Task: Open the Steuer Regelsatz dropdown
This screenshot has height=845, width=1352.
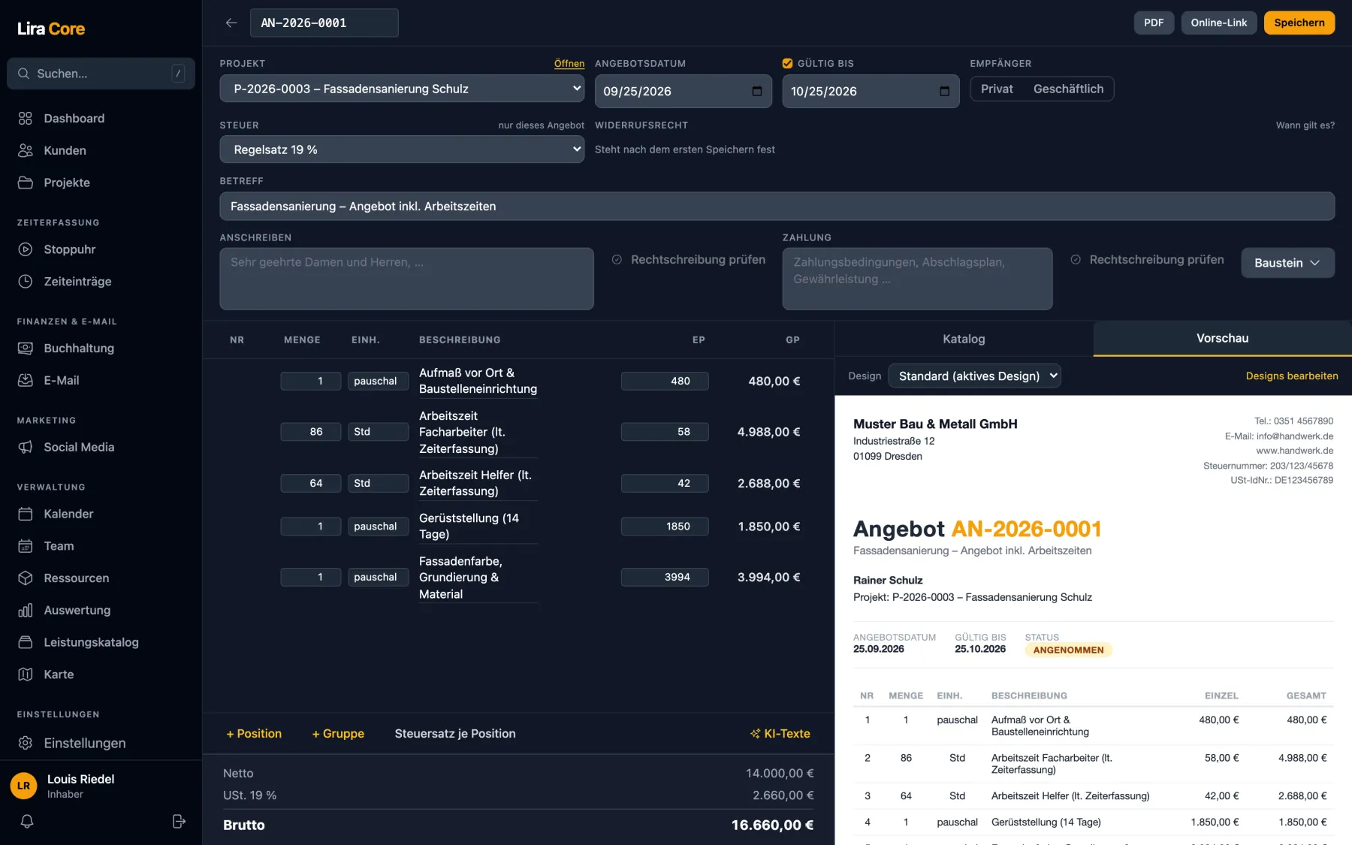Action: (402, 149)
